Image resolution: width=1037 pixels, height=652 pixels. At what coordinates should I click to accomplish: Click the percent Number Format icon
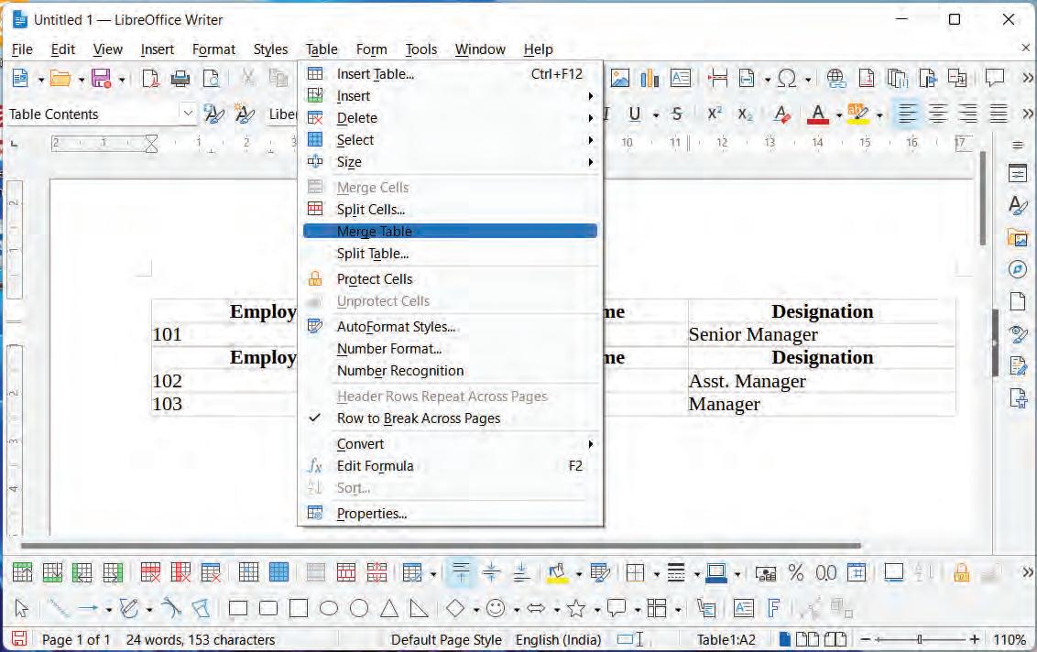click(796, 572)
